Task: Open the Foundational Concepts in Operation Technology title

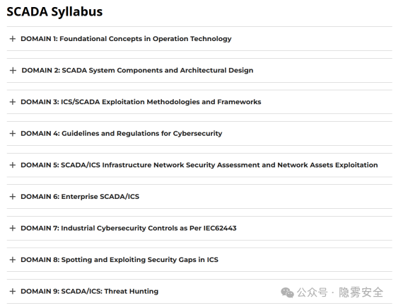Action: coord(146,39)
